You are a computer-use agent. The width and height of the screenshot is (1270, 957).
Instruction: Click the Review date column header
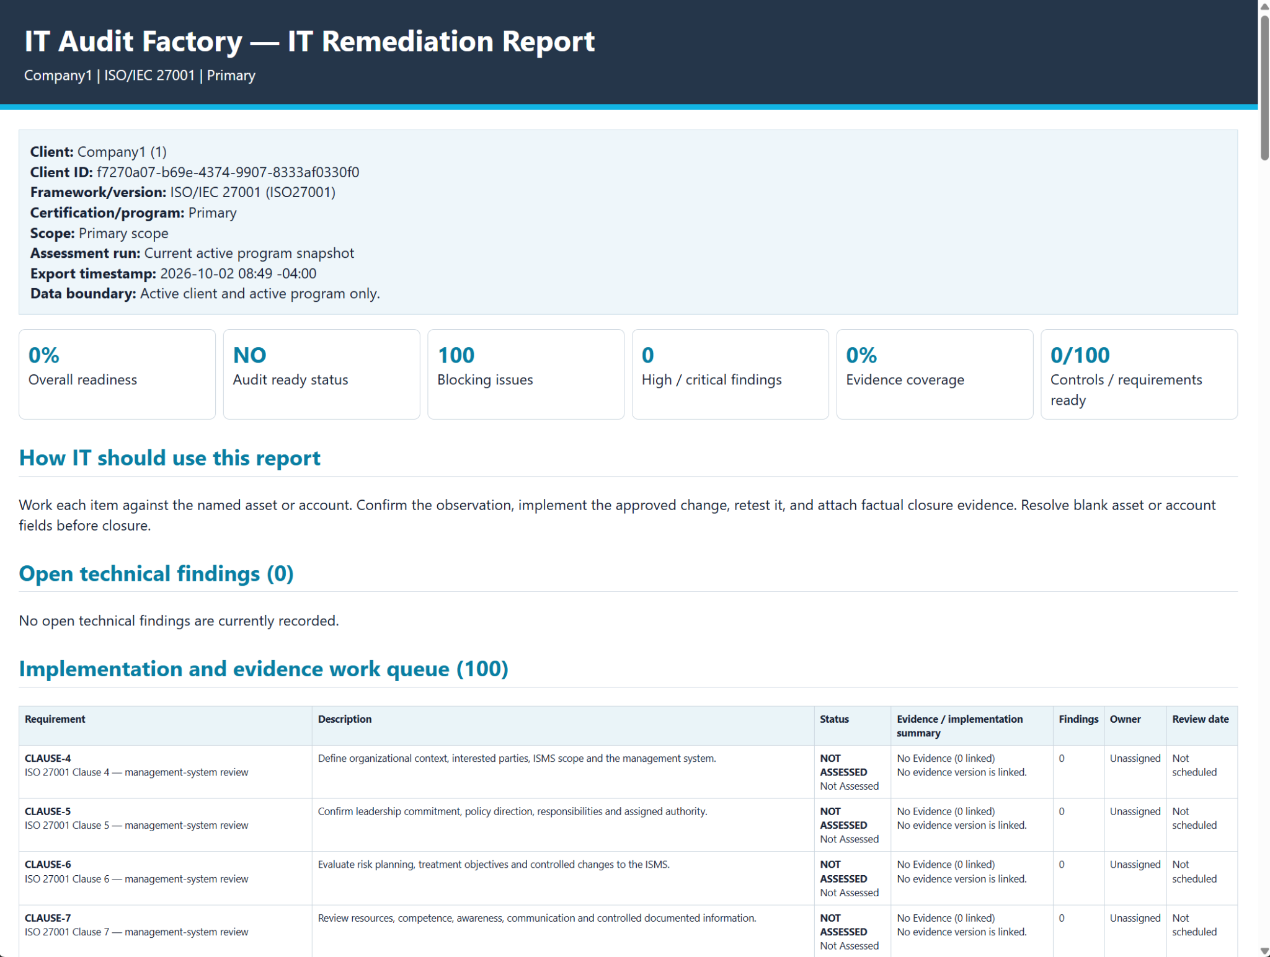click(x=1202, y=726)
